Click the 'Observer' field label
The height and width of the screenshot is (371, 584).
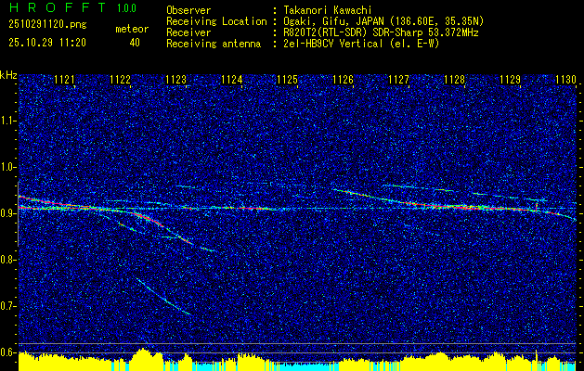point(188,10)
